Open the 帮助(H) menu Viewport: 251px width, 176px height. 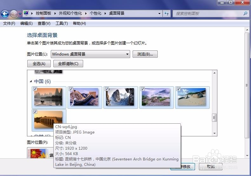[79, 23]
